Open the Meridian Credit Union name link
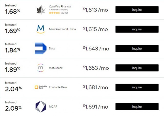This screenshot has width=164, height=116. click(62, 29)
